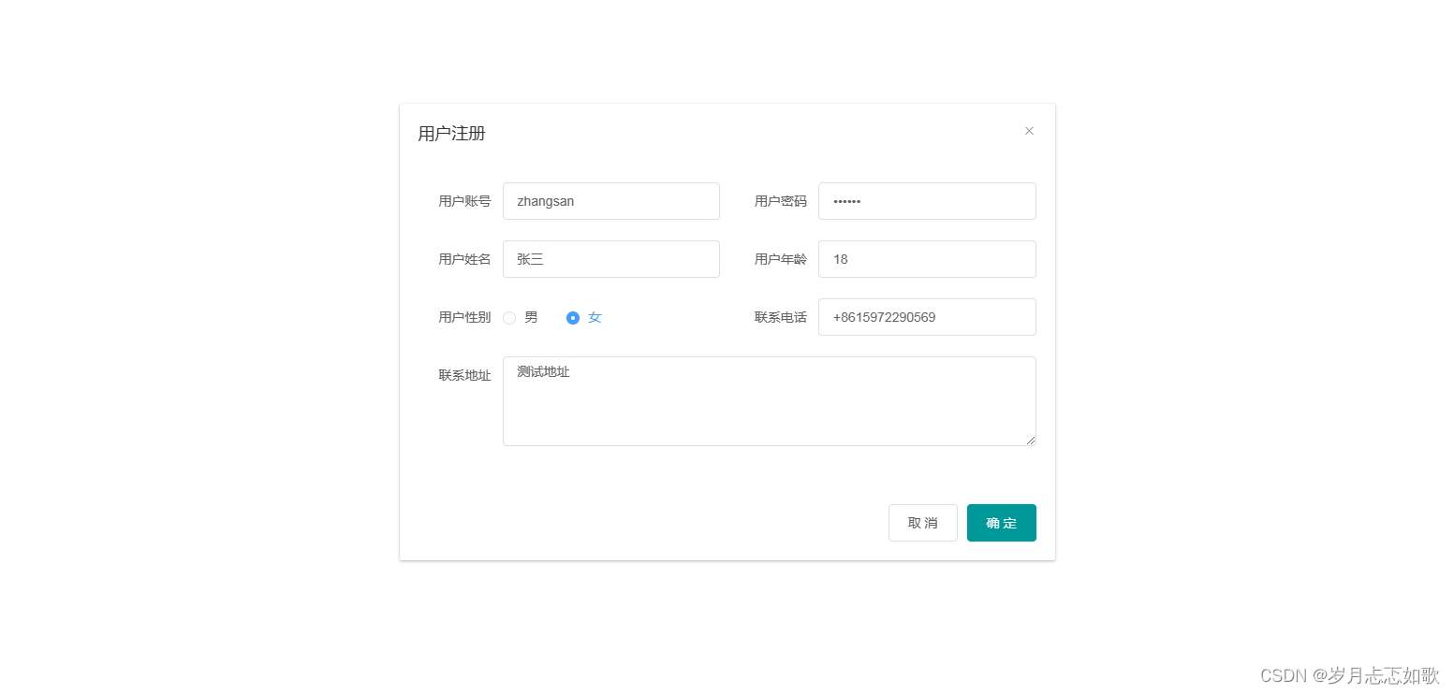
Task: Close the 用户注册 dialog with the X icon
Action: (1029, 131)
